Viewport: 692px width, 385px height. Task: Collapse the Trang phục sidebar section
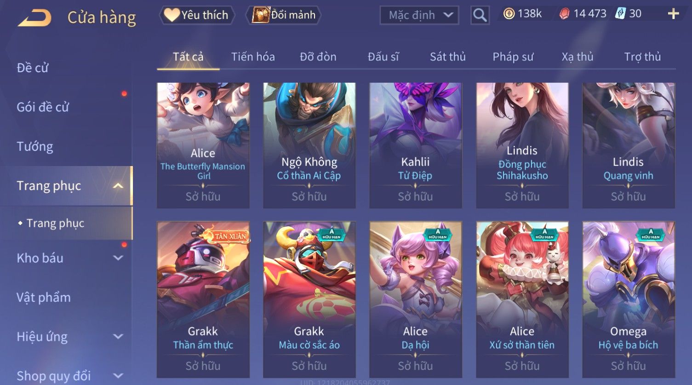118,186
